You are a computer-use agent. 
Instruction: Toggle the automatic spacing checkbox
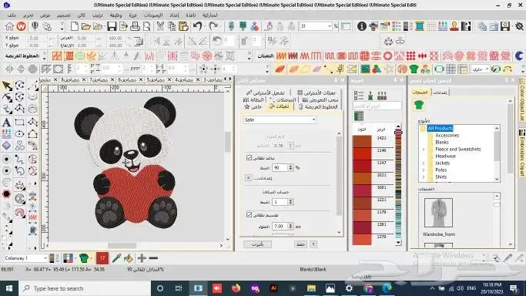point(249,157)
